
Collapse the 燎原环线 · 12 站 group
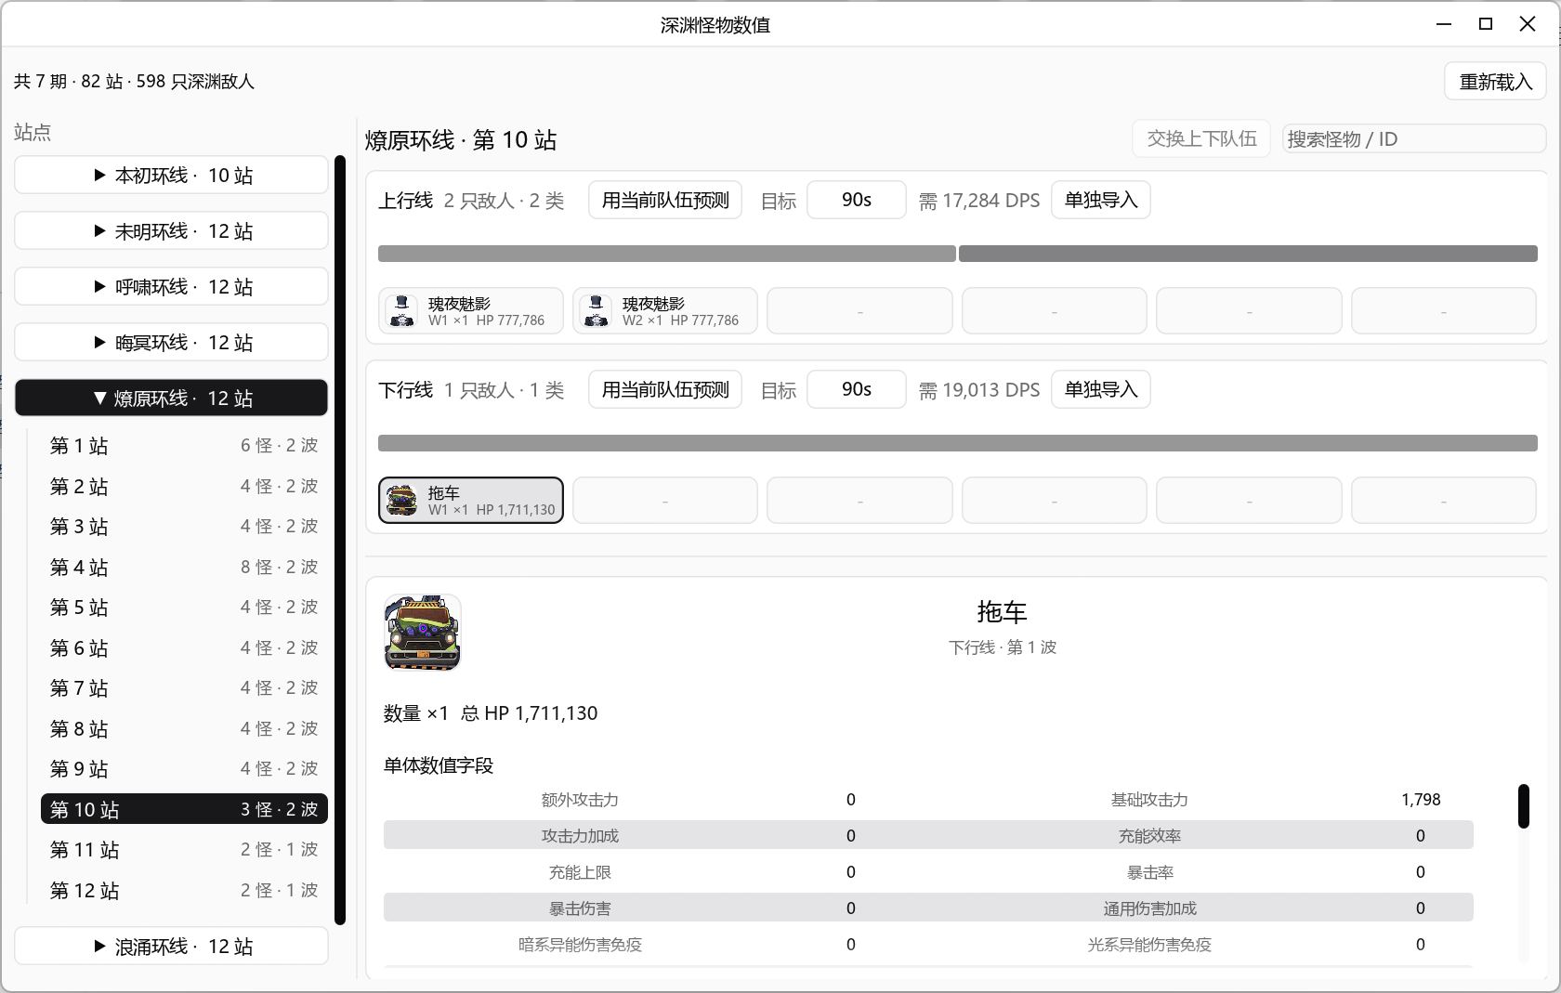(x=172, y=399)
